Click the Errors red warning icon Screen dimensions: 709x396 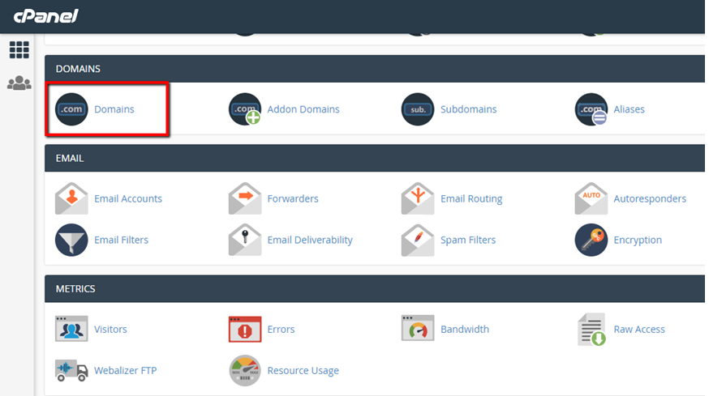click(x=245, y=329)
